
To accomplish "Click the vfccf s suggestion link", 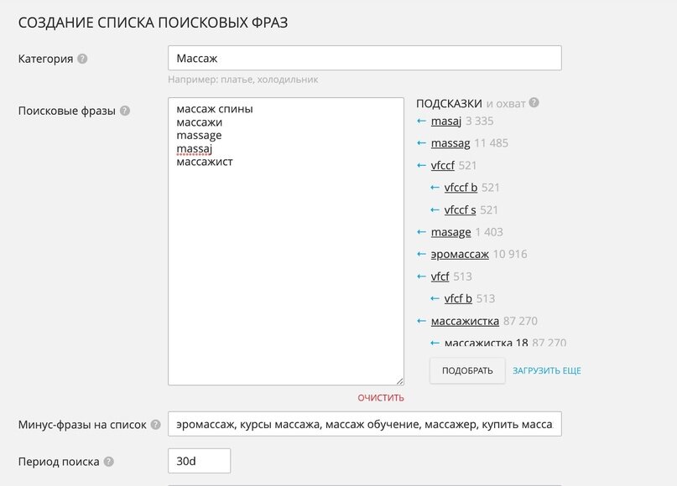I will [x=460, y=210].
